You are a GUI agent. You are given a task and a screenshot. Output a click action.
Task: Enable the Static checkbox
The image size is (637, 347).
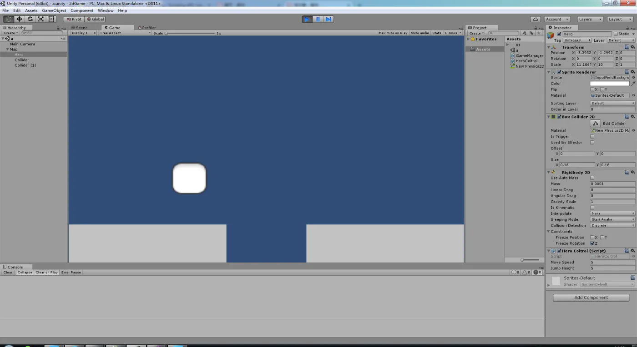point(616,34)
